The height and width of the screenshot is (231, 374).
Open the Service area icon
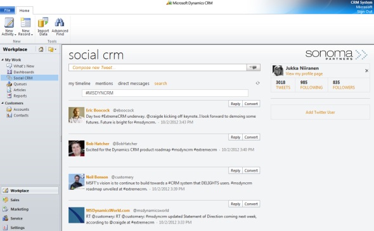click(x=5, y=218)
